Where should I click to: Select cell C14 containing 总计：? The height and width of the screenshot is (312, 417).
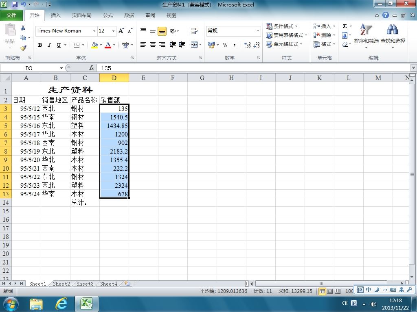click(85, 202)
